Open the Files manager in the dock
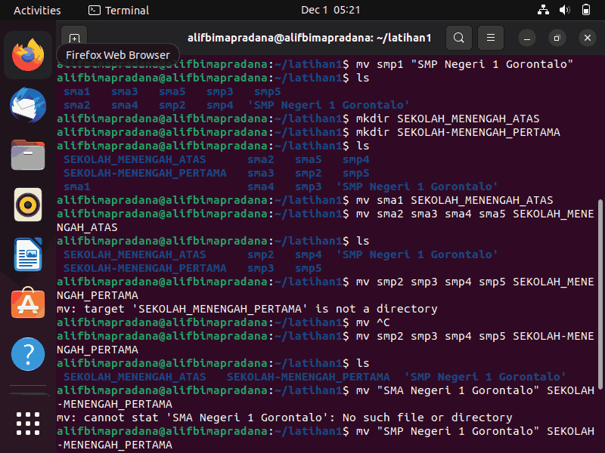Image resolution: width=605 pixels, height=453 pixels. coord(28,155)
